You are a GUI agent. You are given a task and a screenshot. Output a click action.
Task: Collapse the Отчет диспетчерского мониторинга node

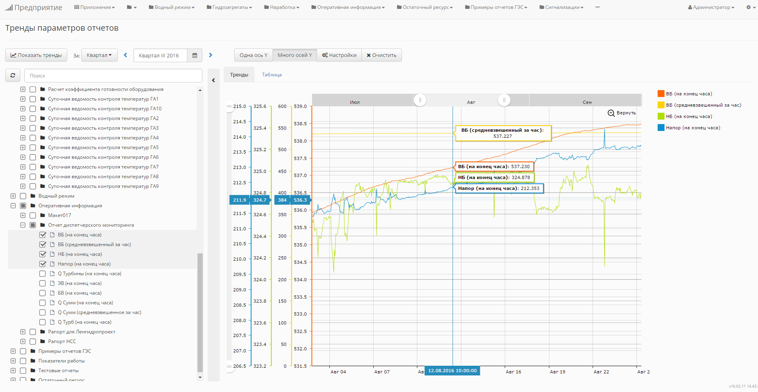(x=23, y=225)
